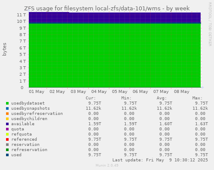Click the Avg: column header
Image resolution: width=214 pixels, height=170 pixels.
click(x=162, y=98)
